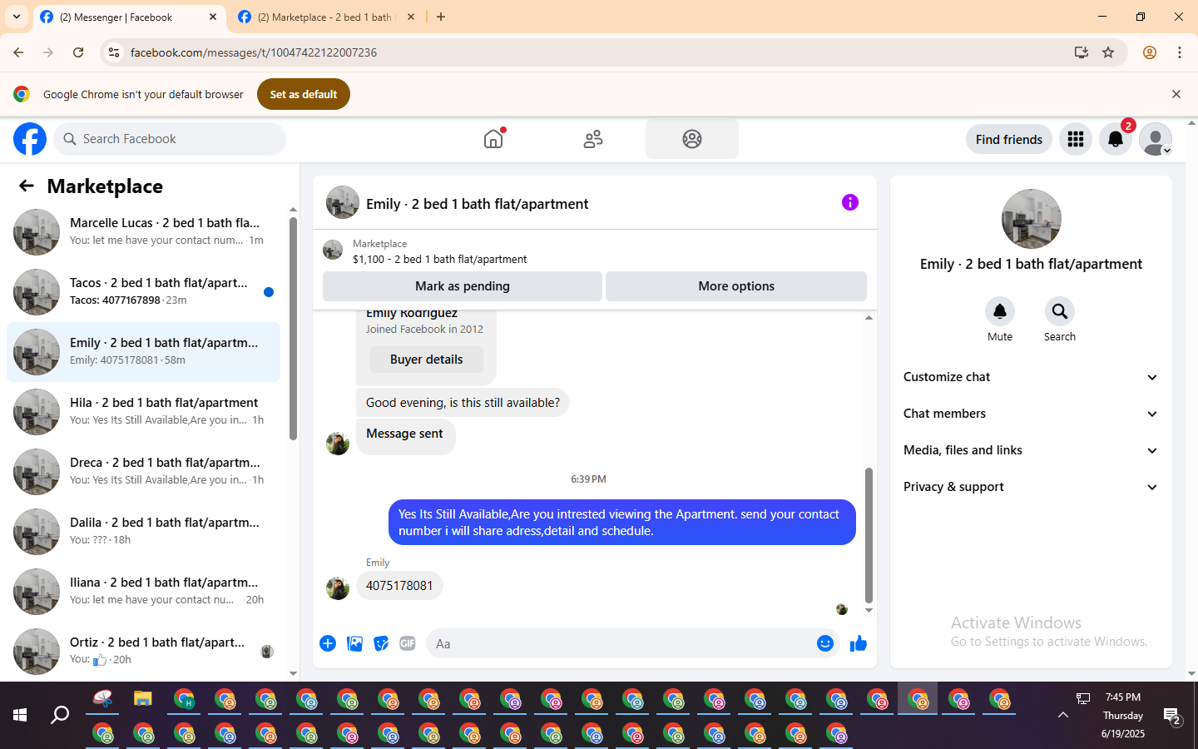Search in conversation magnifier icon

[1060, 311]
